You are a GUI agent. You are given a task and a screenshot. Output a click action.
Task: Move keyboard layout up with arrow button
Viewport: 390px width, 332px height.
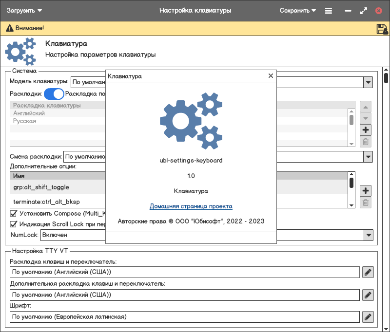366,107
